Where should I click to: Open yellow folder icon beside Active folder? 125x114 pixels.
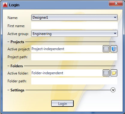tap(114, 73)
